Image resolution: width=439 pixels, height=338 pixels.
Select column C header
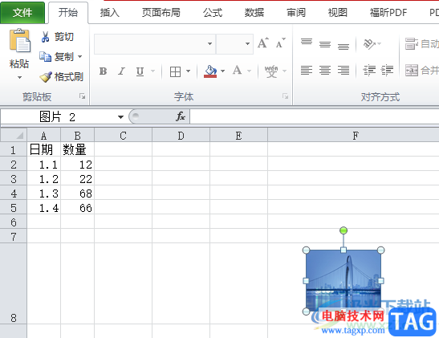point(123,135)
